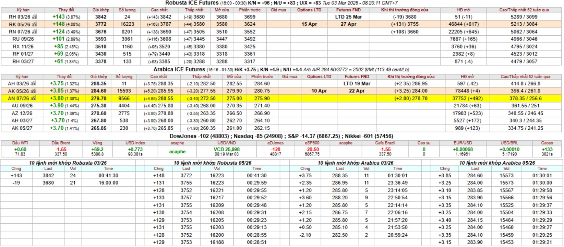Click the Arabica ICE Futures title
564x247 pixels.
(179, 70)
